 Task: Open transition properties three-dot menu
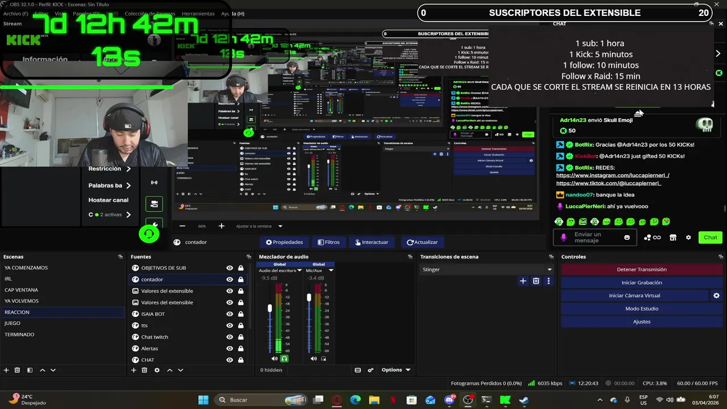(548, 281)
